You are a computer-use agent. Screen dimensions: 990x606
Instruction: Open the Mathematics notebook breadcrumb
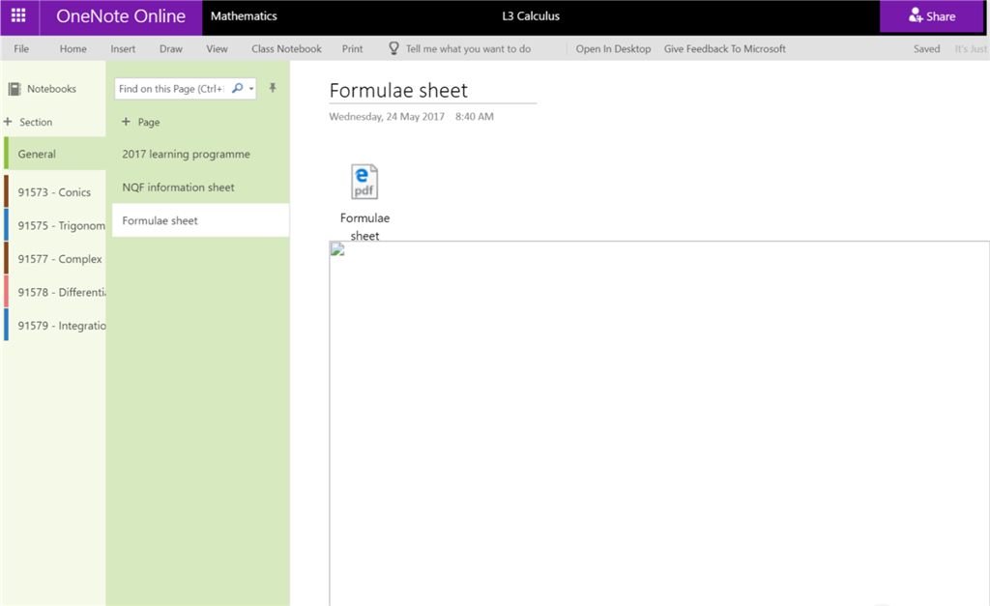click(244, 16)
